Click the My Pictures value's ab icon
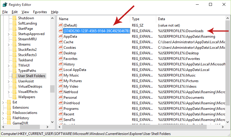231x137 pixels. pyautogui.click(x=61, y=81)
